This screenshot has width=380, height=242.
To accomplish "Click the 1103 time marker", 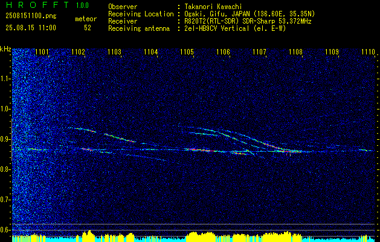I will [114, 51].
